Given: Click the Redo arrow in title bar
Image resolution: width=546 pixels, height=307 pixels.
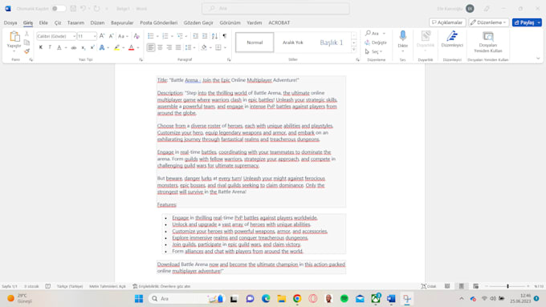Looking at the screenshot, I should point(97,8).
